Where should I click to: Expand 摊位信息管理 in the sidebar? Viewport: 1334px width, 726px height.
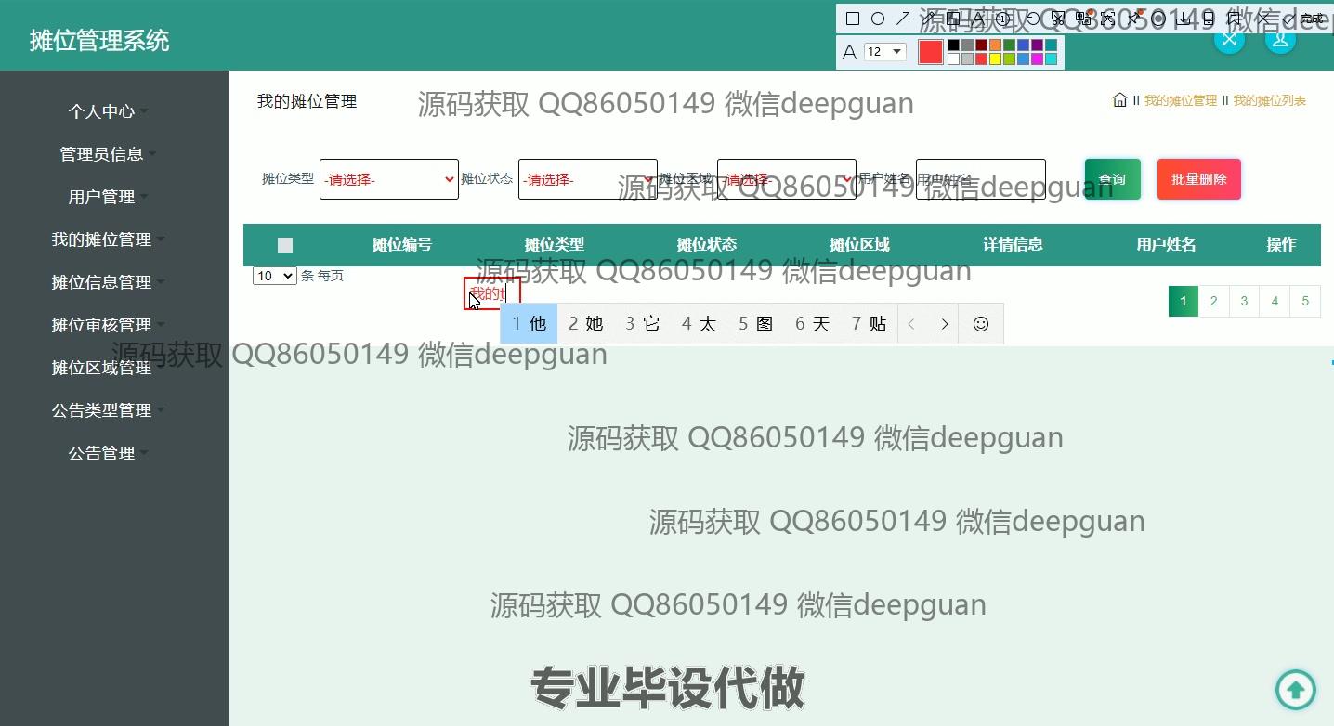pos(101,282)
